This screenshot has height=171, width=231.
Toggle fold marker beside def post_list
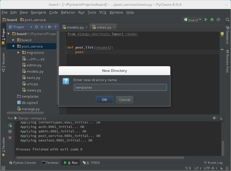66,48
